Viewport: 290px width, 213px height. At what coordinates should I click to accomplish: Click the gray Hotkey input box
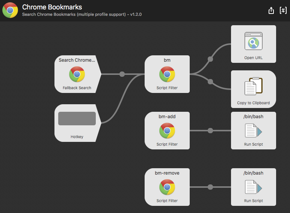pos(77,119)
